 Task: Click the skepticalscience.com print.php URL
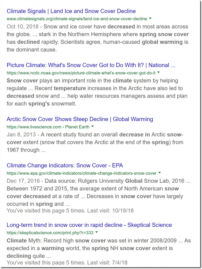coord(50,233)
